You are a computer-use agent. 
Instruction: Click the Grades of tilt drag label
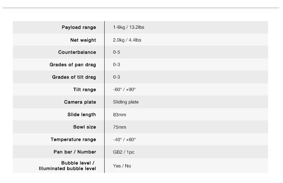pos(74,77)
